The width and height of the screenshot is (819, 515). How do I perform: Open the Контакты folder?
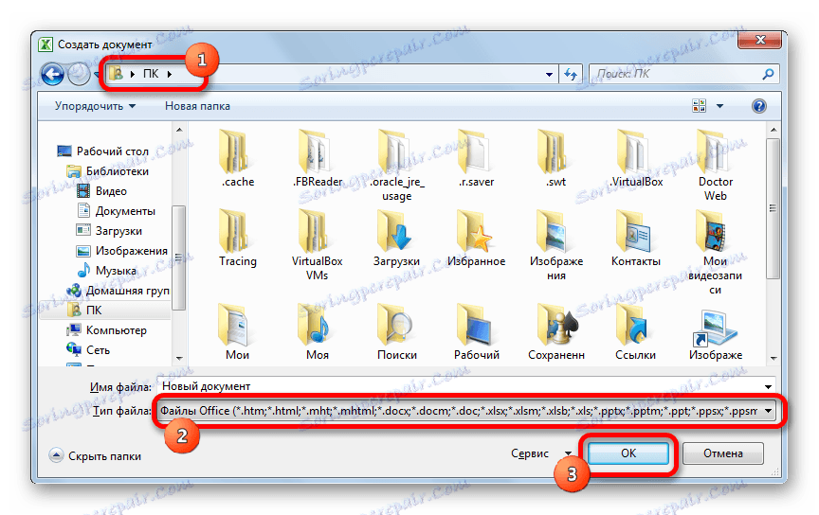pyautogui.click(x=636, y=239)
